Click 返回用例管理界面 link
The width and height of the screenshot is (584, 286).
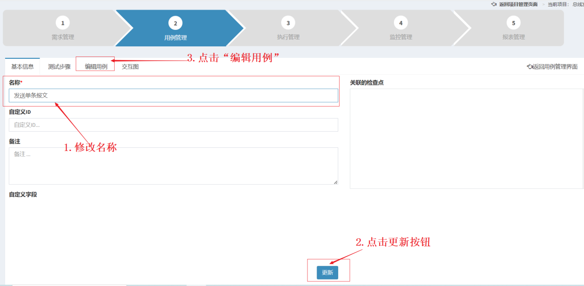(x=552, y=67)
